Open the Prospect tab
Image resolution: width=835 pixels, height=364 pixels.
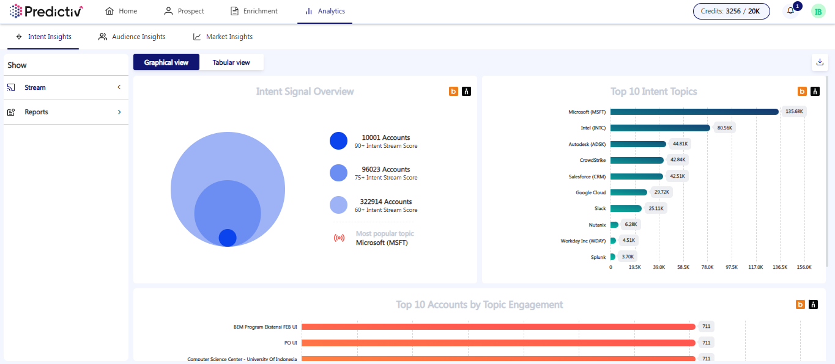pos(184,12)
